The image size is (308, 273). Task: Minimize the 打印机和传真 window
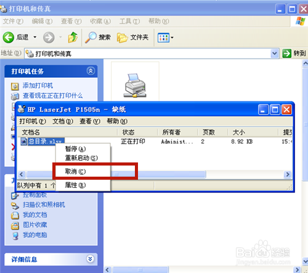click(280, 9)
